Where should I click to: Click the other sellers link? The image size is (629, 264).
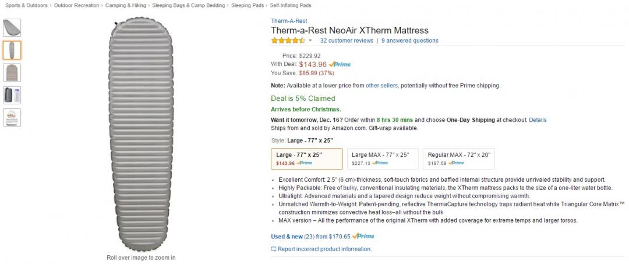tap(381, 86)
